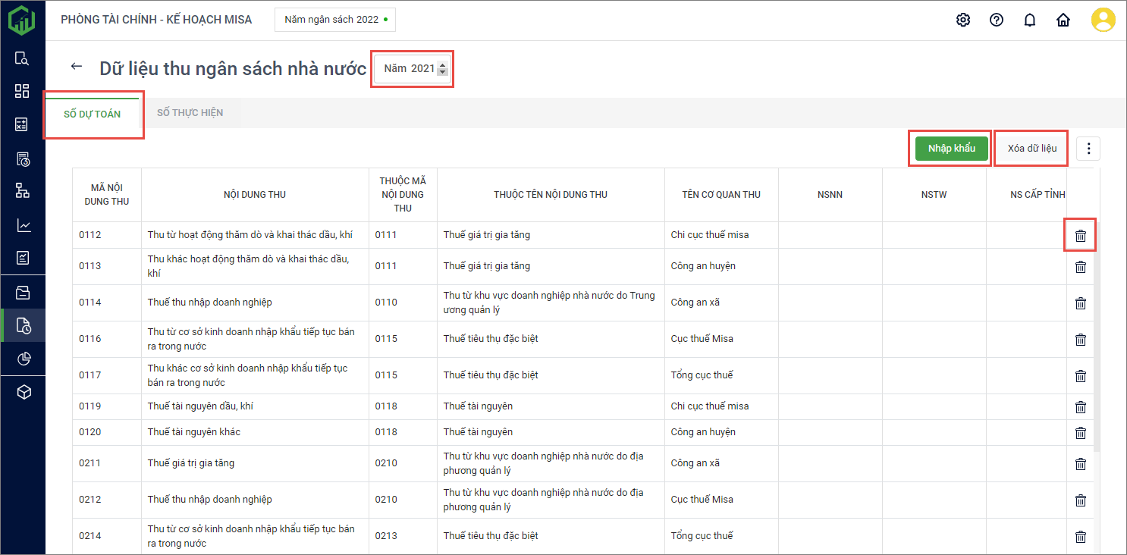Image resolution: width=1127 pixels, height=555 pixels.
Task: Decrease year with Năm 2021 down arrow
Action: point(443,72)
